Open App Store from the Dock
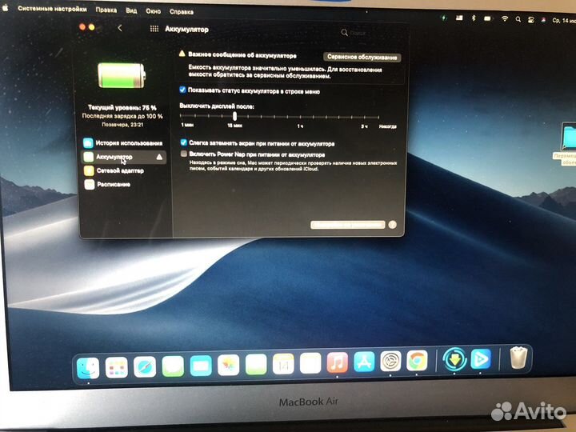The image size is (576, 432). [364, 362]
